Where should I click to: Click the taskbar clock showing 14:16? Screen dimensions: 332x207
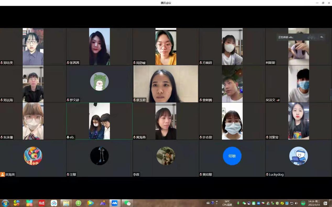[x=314, y=203]
